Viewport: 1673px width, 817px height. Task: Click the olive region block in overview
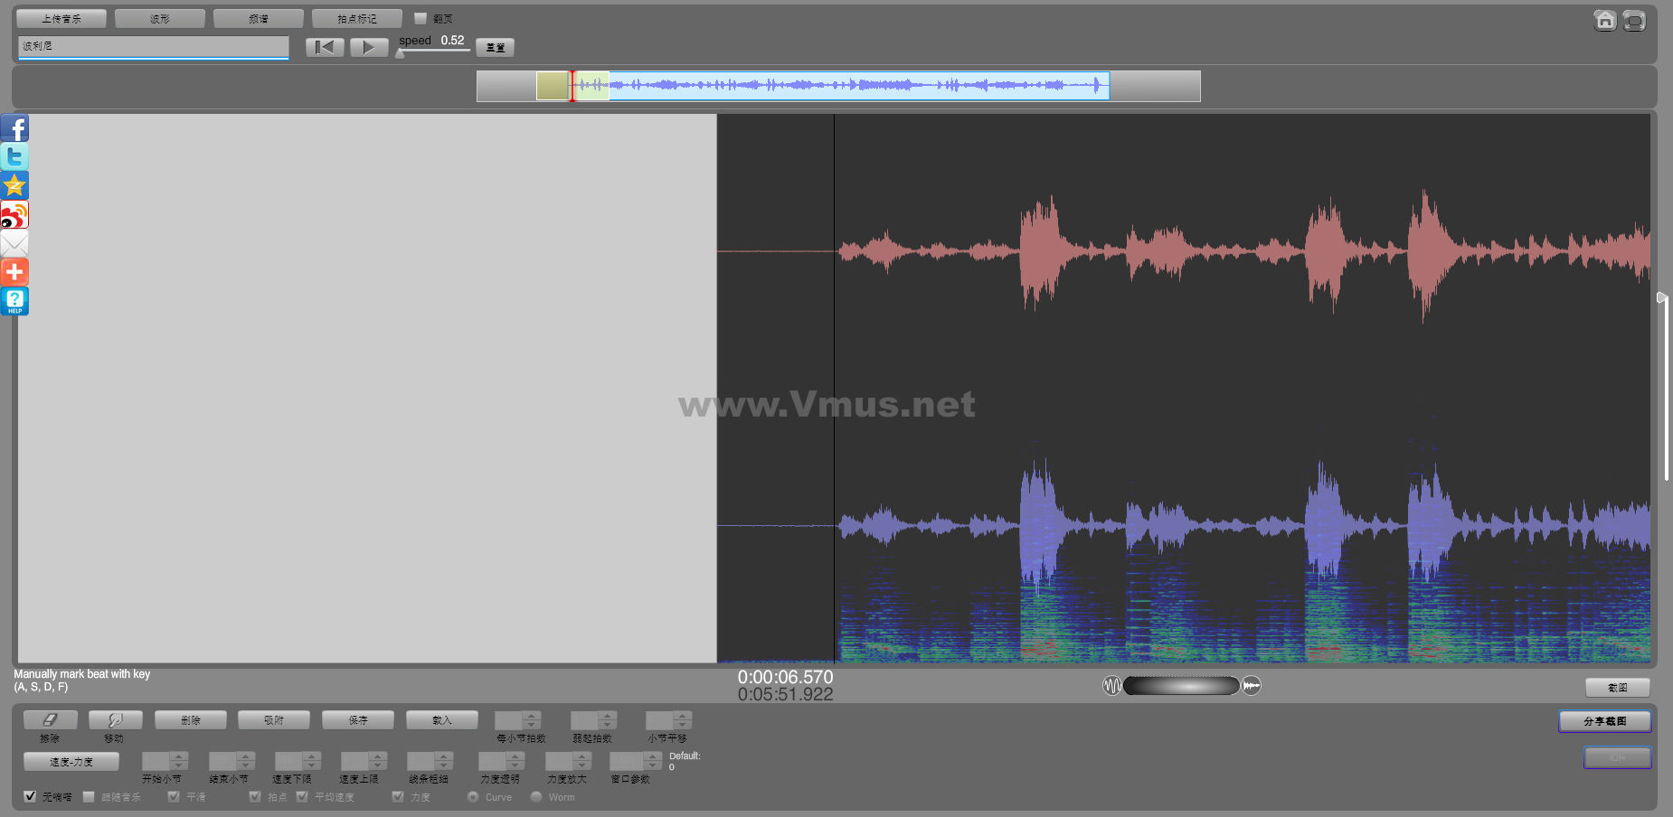(x=553, y=86)
